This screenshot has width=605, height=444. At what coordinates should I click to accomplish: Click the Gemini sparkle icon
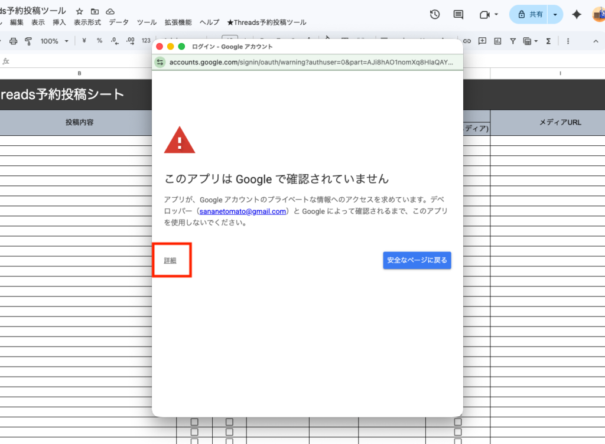(x=577, y=15)
